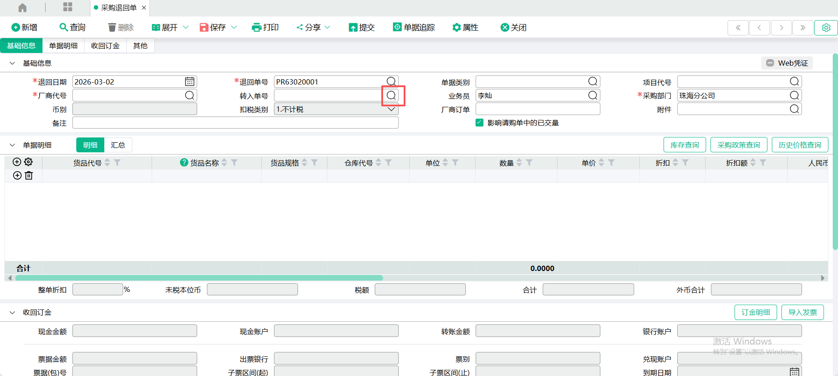Collapse the 基础信息 section

tap(12, 63)
